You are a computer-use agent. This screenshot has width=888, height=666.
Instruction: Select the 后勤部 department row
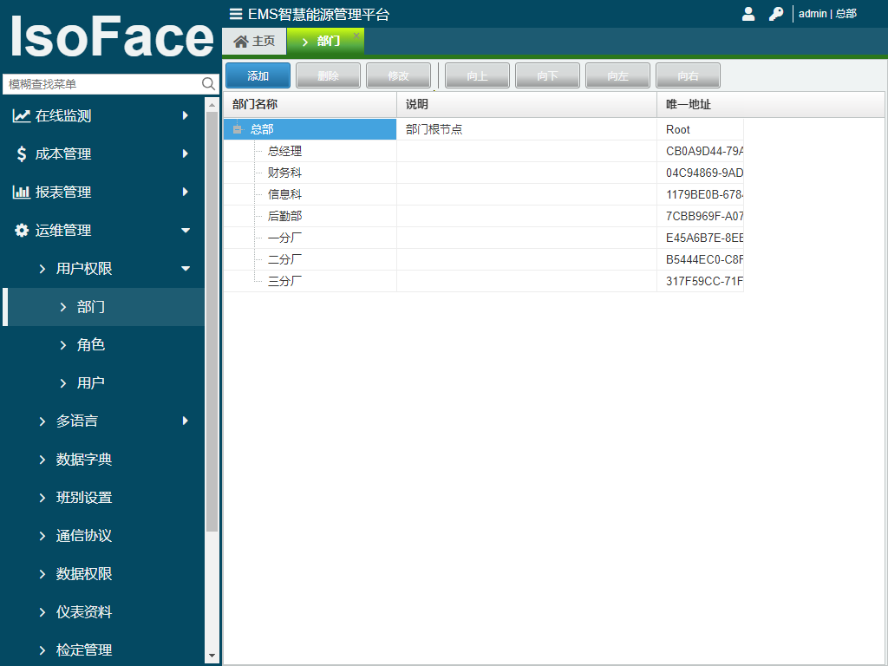(x=483, y=216)
